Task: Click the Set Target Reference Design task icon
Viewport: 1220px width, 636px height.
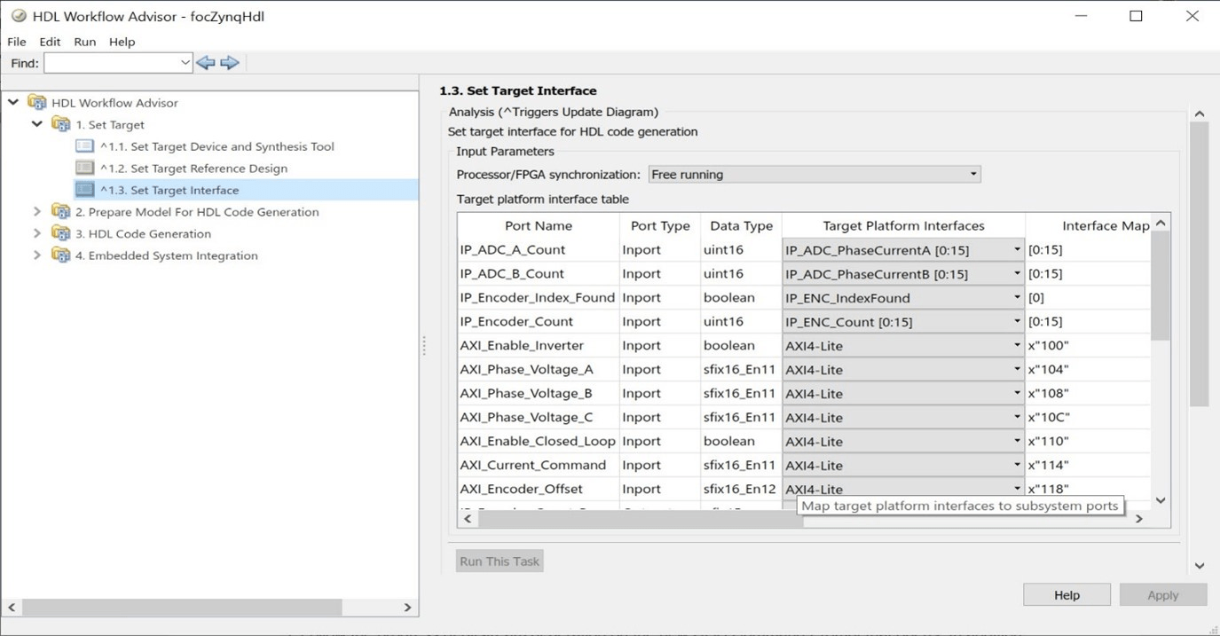Action: point(85,168)
